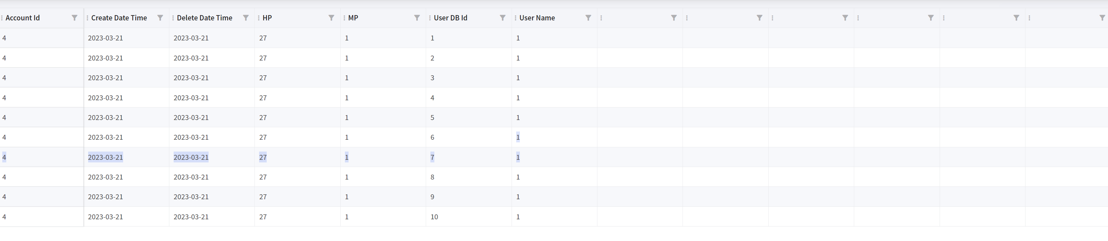Click Account Id 4 in User DB Id 2 row

pos(4,58)
